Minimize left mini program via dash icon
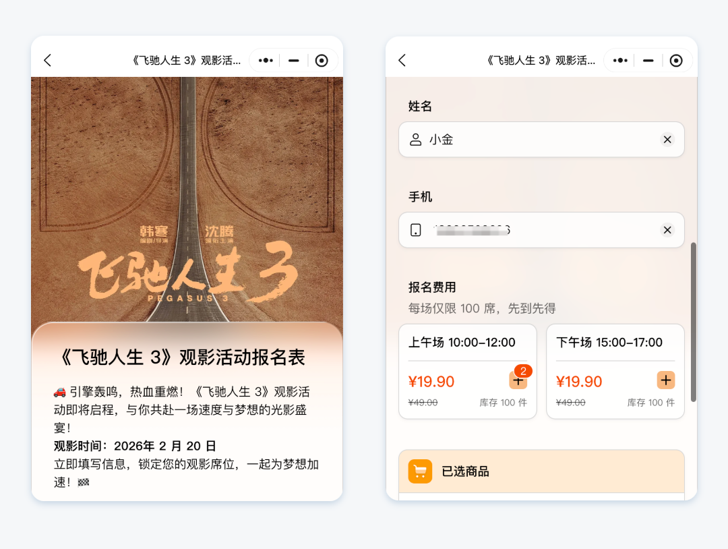Screen dimensions: 728x549 pos(293,61)
